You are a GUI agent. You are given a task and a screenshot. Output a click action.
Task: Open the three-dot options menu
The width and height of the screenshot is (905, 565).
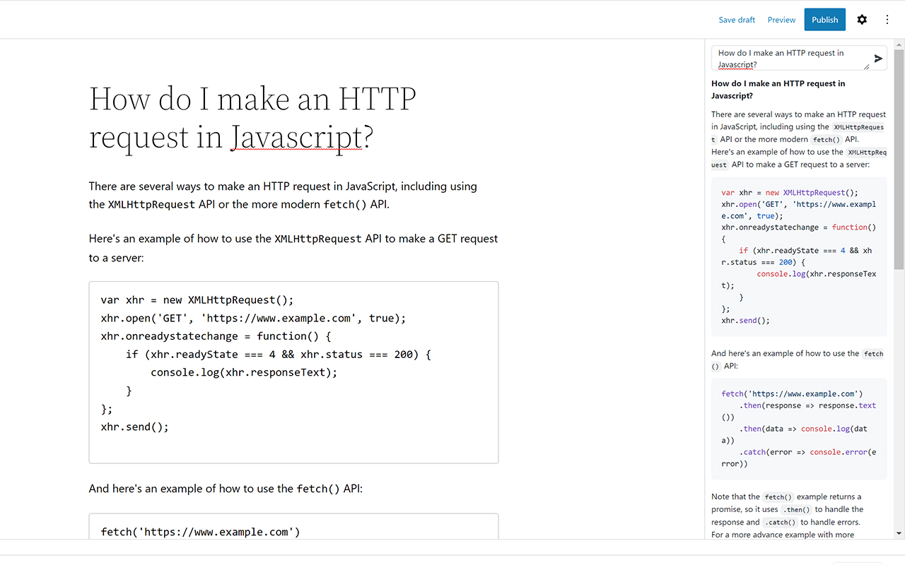coord(887,20)
